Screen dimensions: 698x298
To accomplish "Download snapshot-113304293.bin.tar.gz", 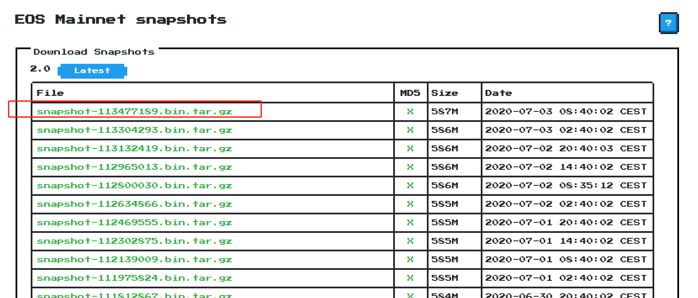I will 134,130.
